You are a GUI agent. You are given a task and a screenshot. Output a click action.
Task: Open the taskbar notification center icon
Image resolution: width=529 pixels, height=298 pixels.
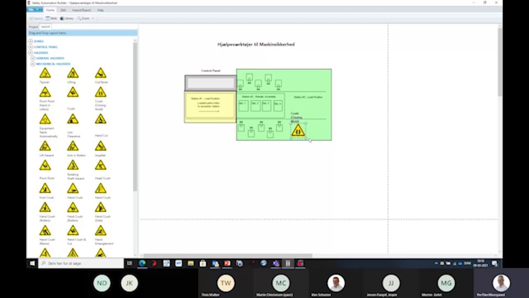pos(494,263)
